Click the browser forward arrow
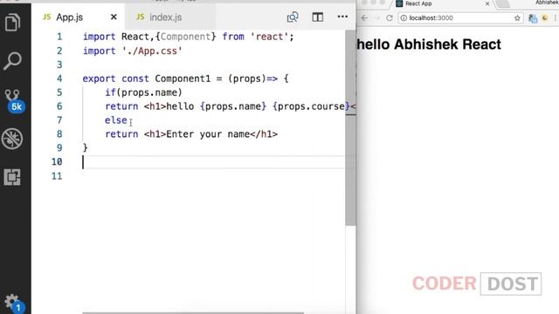Screen dimensions: 559x314 376,17
